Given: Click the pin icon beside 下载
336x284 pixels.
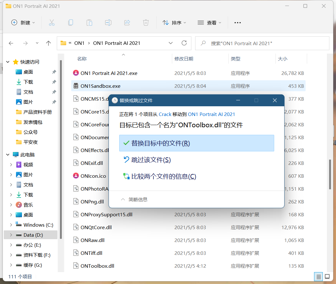Looking at the screenshot, I should [54, 82].
